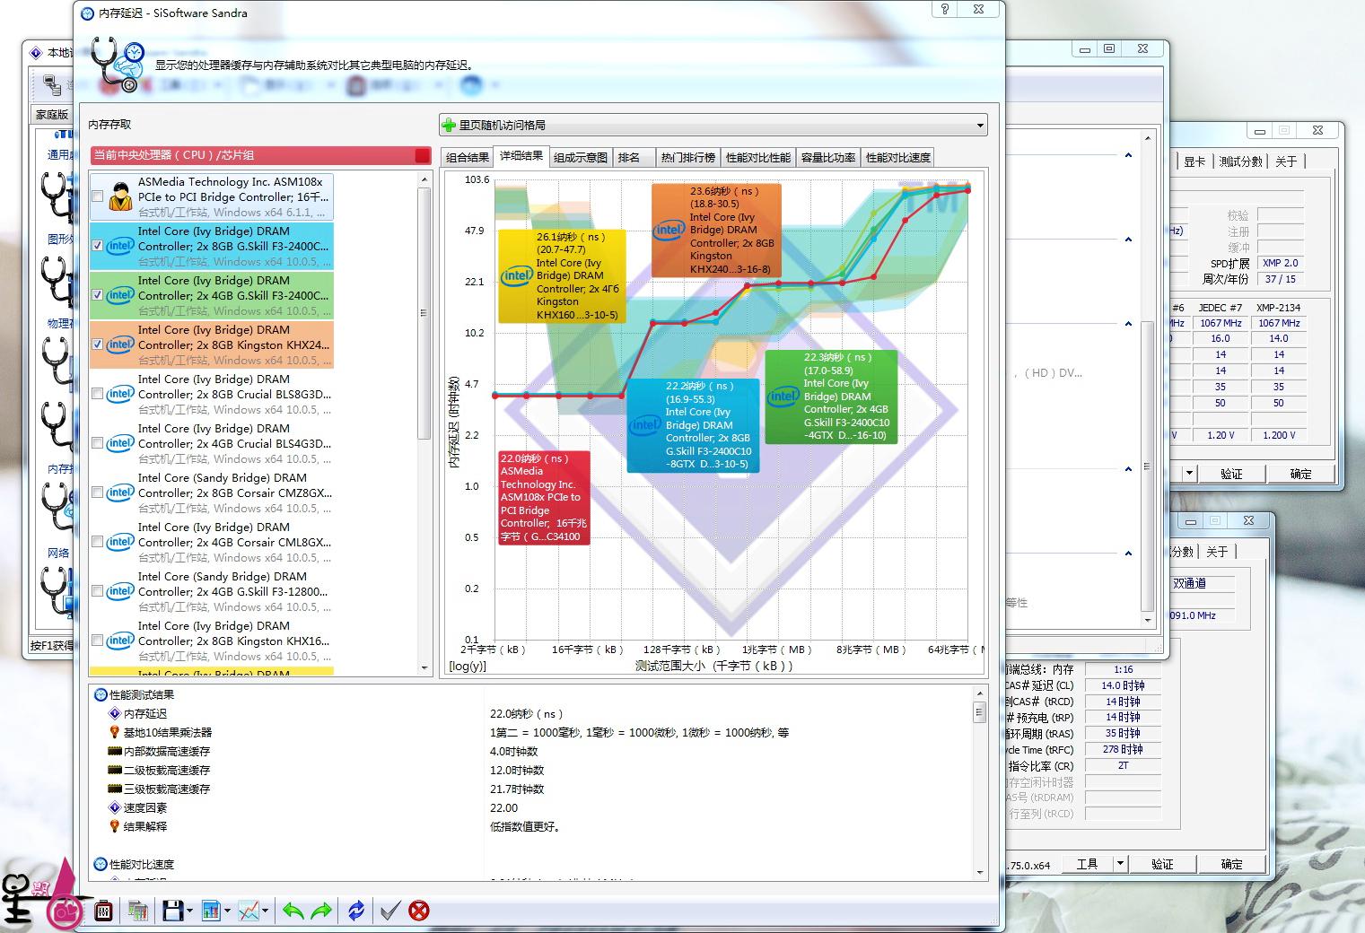Open the save icon dropdown arrow
Image resolution: width=1365 pixels, height=933 pixels.
[x=189, y=911]
